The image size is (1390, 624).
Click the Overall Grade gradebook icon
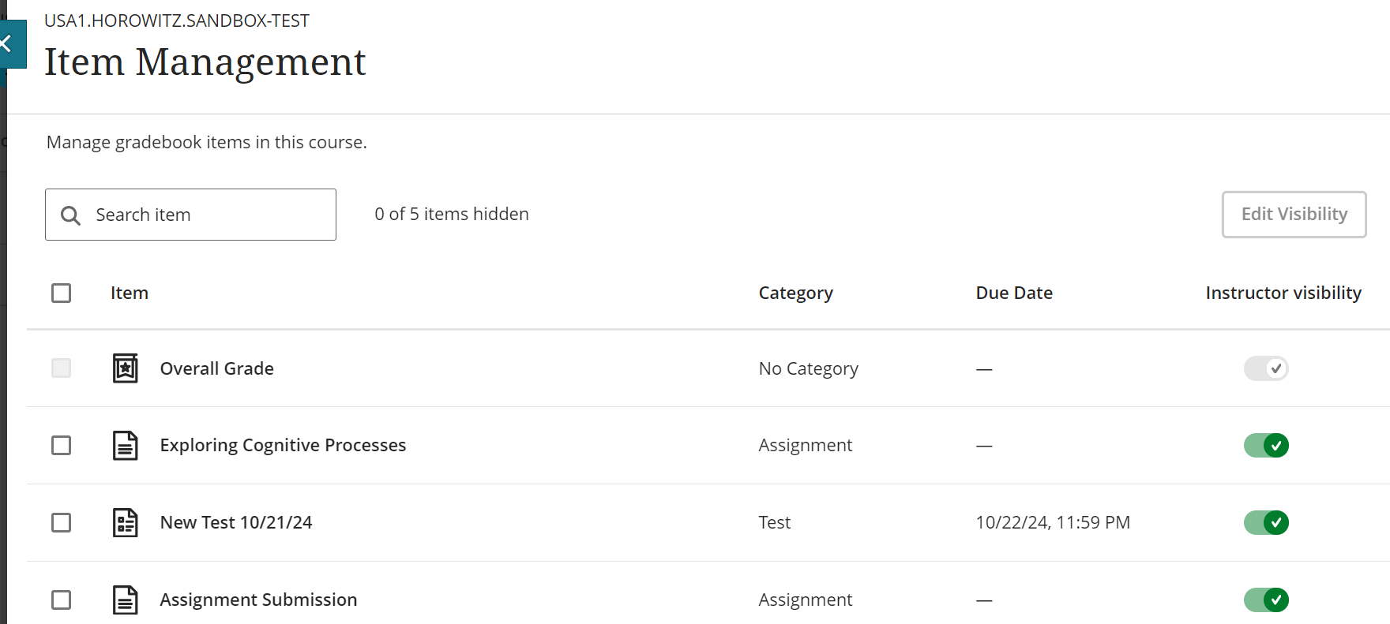(x=125, y=368)
